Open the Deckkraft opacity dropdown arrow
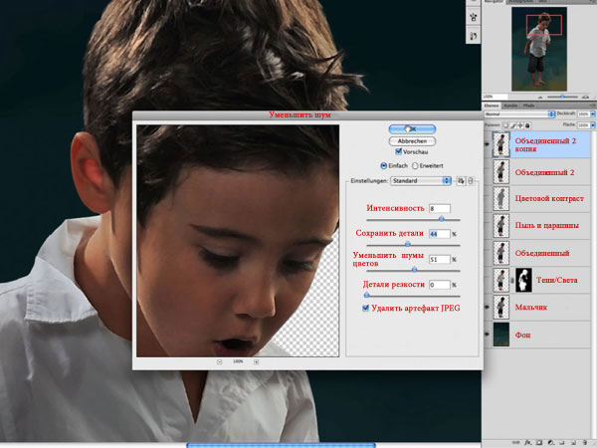This screenshot has width=597, height=448. click(593, 114)
